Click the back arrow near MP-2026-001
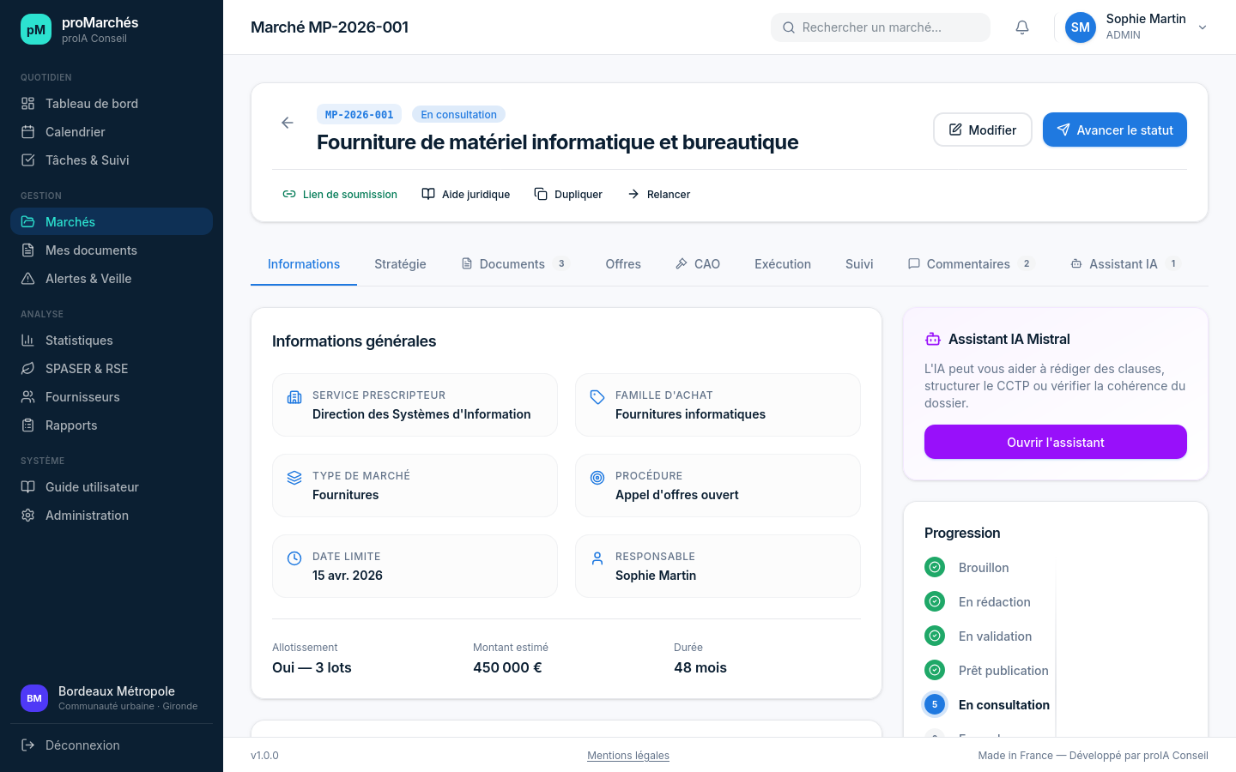The image size is (1236, 772). click(x=287, y=123)
